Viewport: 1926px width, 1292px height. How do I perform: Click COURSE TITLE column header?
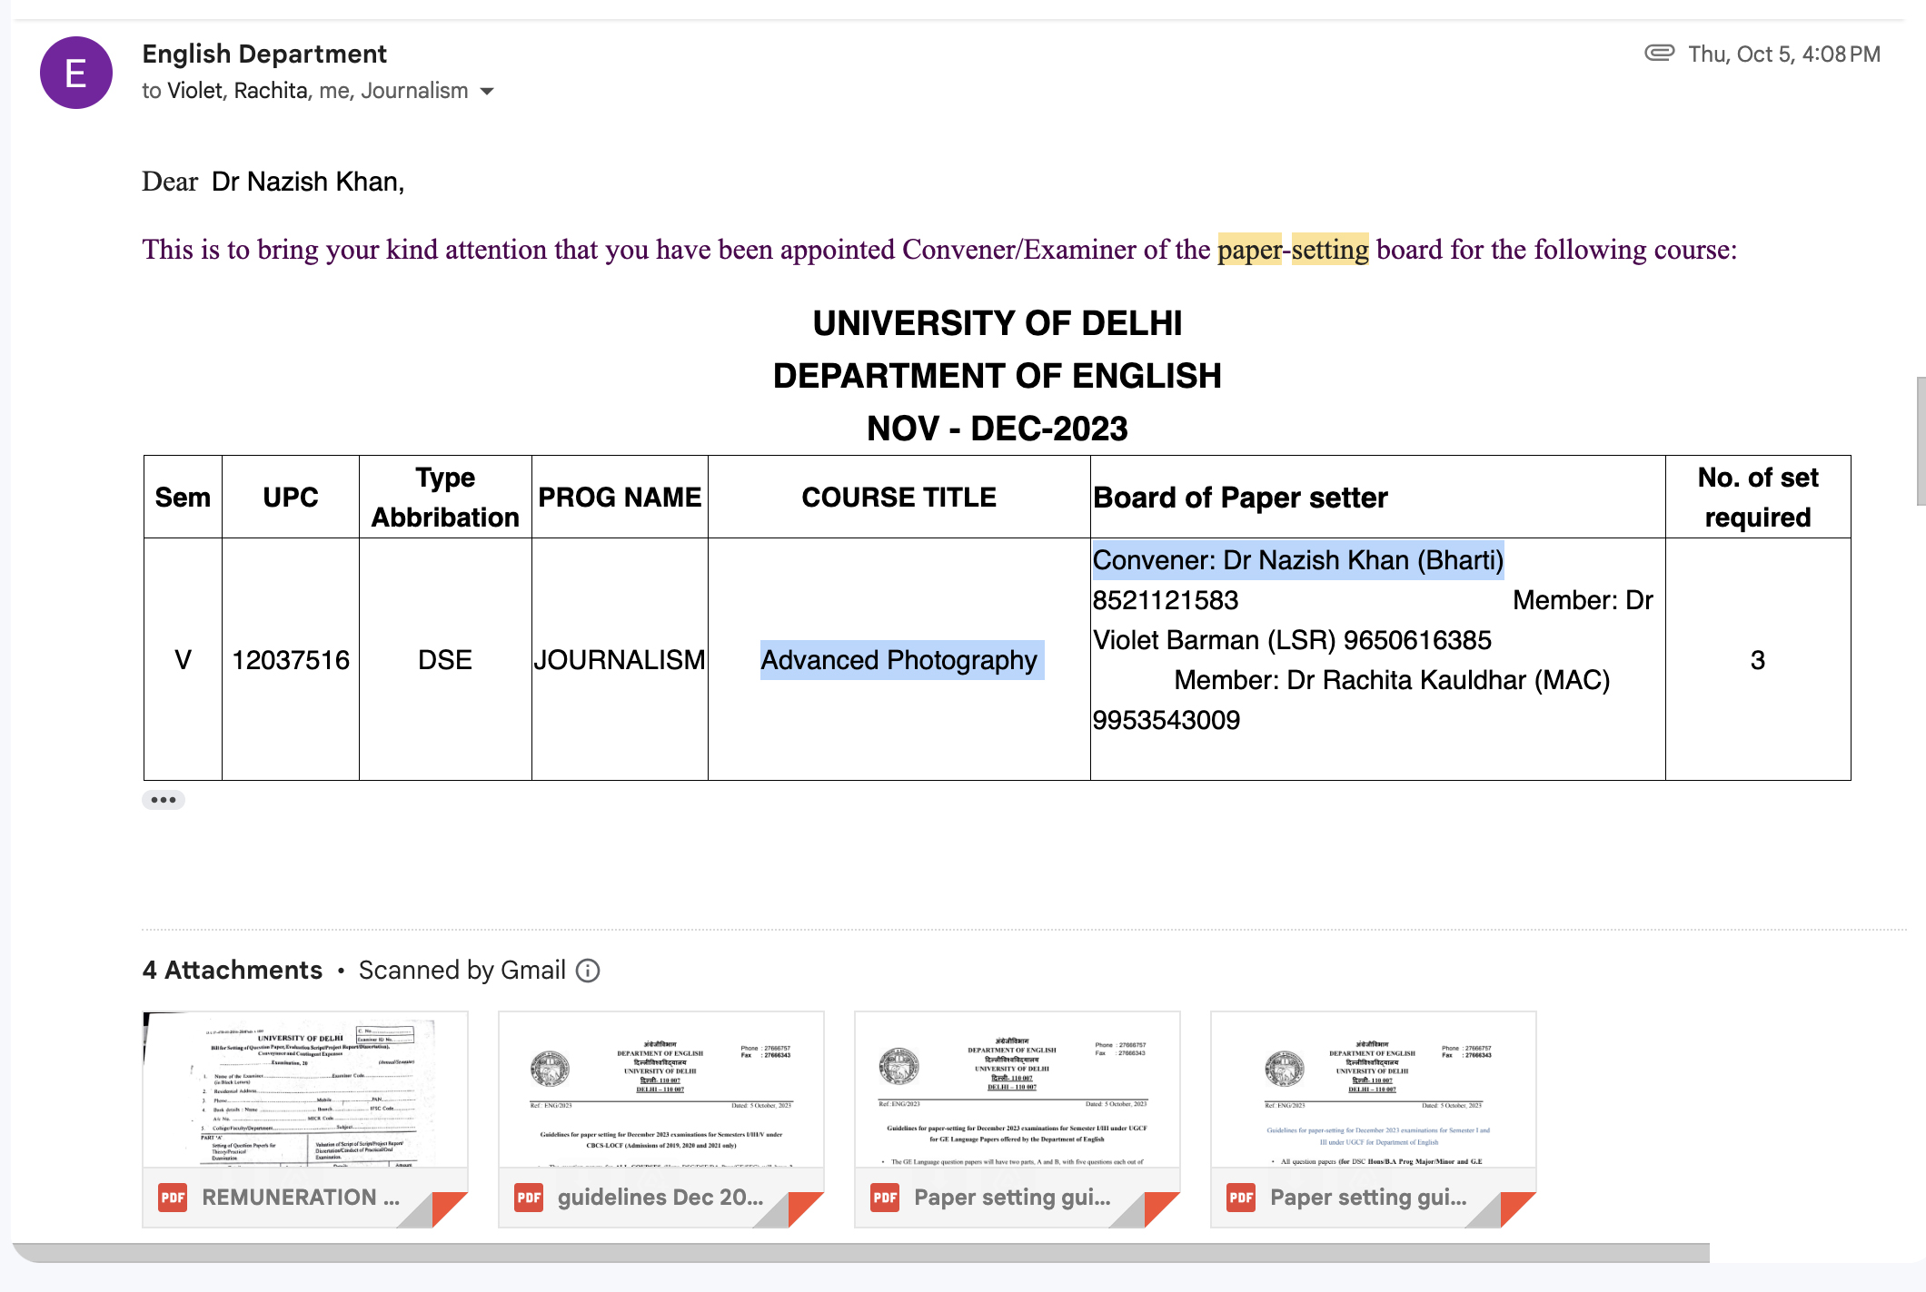[x=899, y=498]
